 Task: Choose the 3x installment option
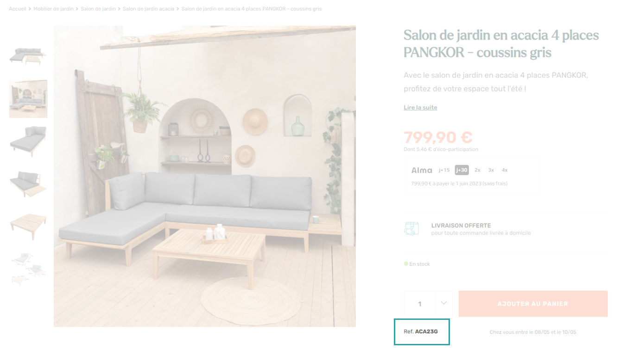(x=491, y=170)
